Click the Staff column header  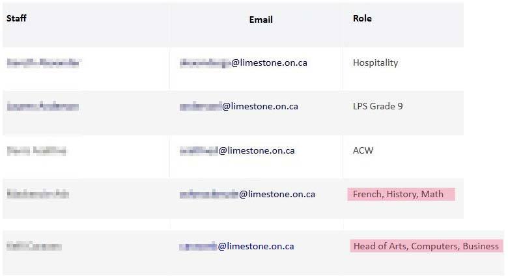click(16, 18)
